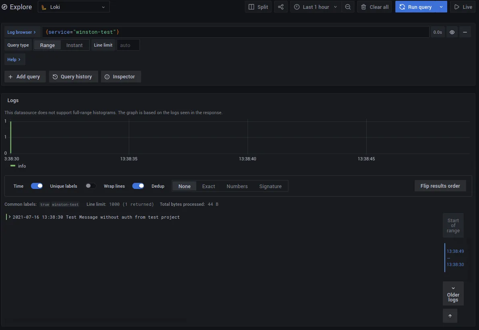Open the Split view icon

tap(258, 6)
